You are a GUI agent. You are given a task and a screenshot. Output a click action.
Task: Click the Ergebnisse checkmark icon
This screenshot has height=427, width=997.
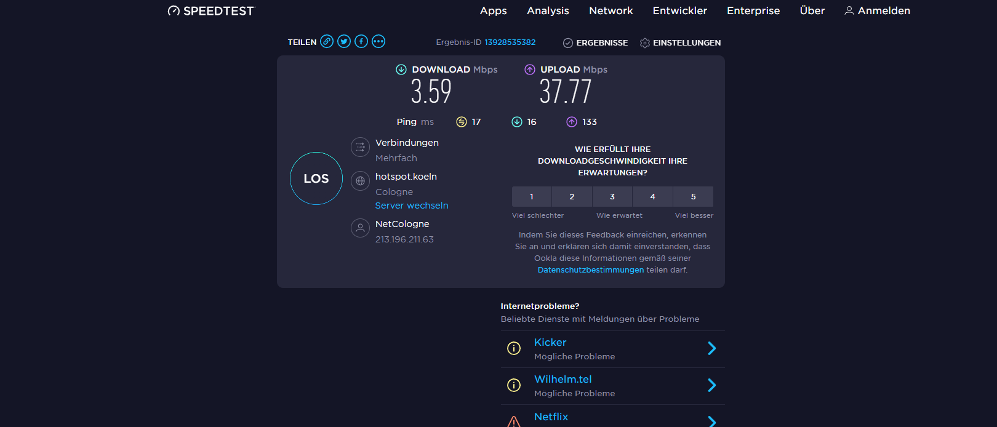click(x=568, y=42)
